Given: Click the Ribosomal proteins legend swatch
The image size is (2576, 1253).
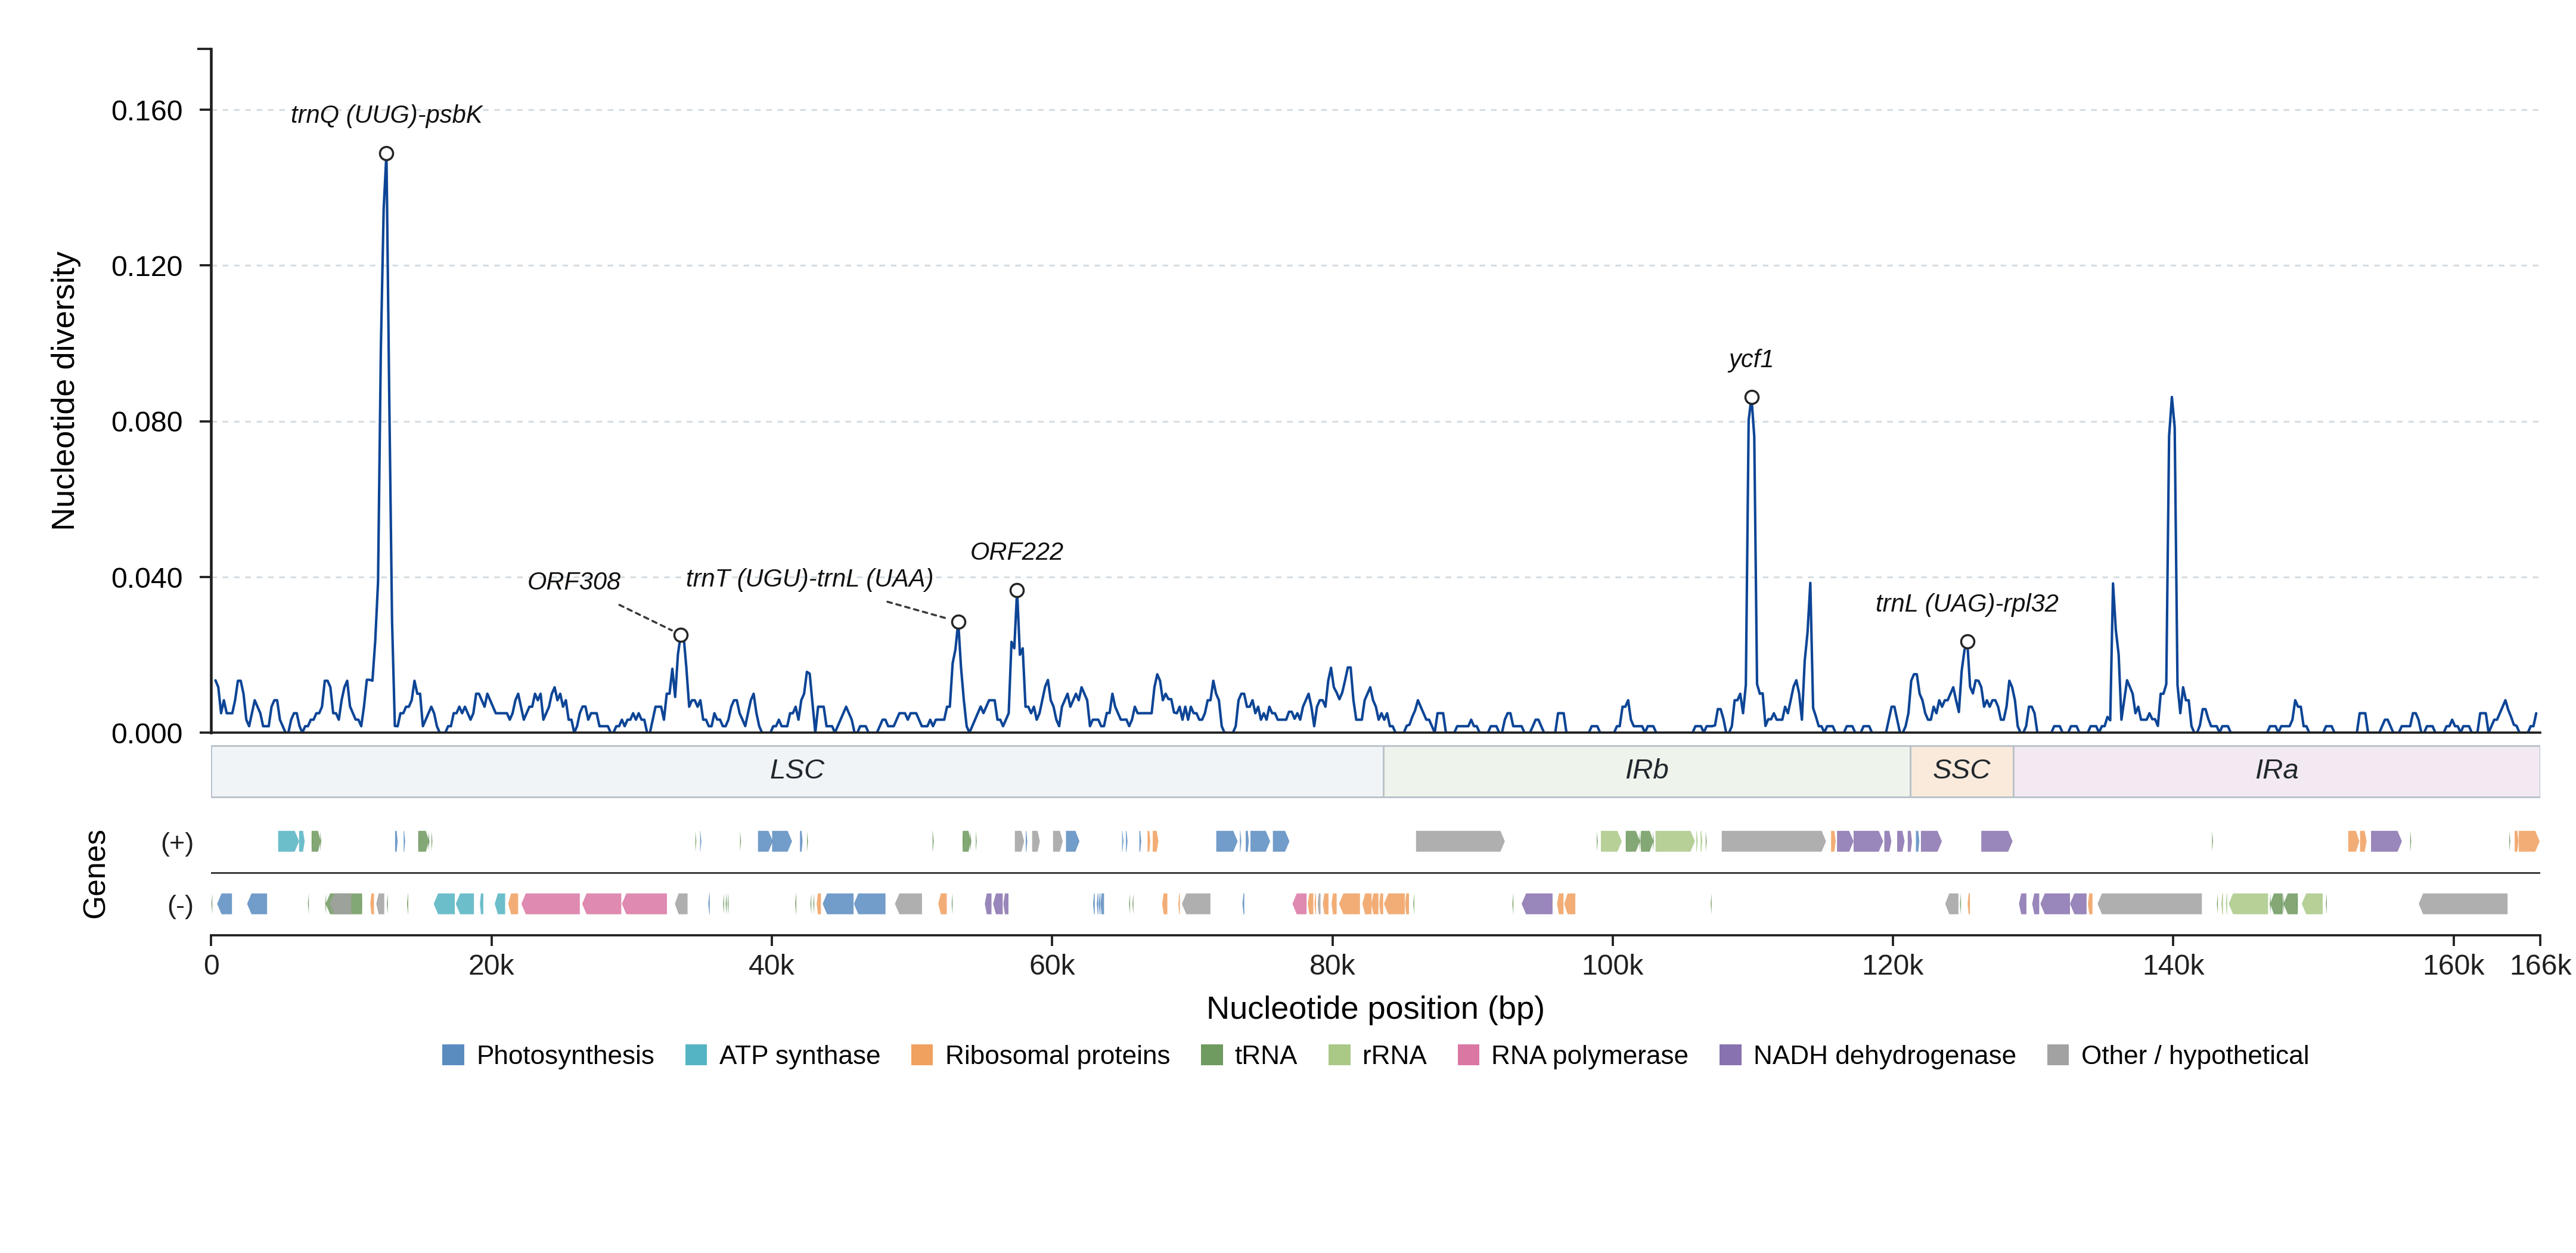Looking at the screenshot, I should 922,1055.
